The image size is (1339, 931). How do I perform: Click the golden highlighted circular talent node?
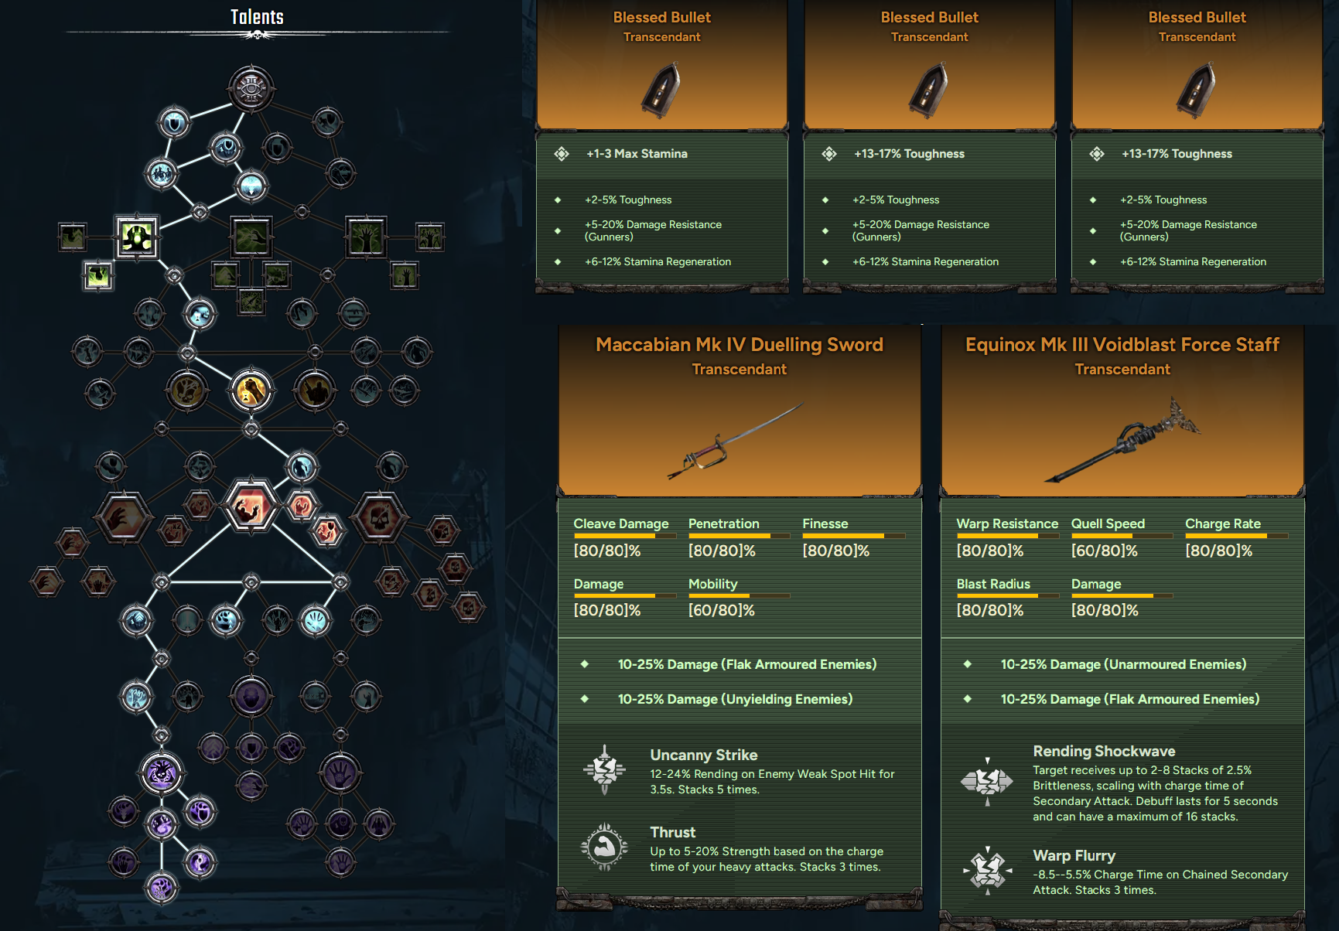(x=251, y=390)
